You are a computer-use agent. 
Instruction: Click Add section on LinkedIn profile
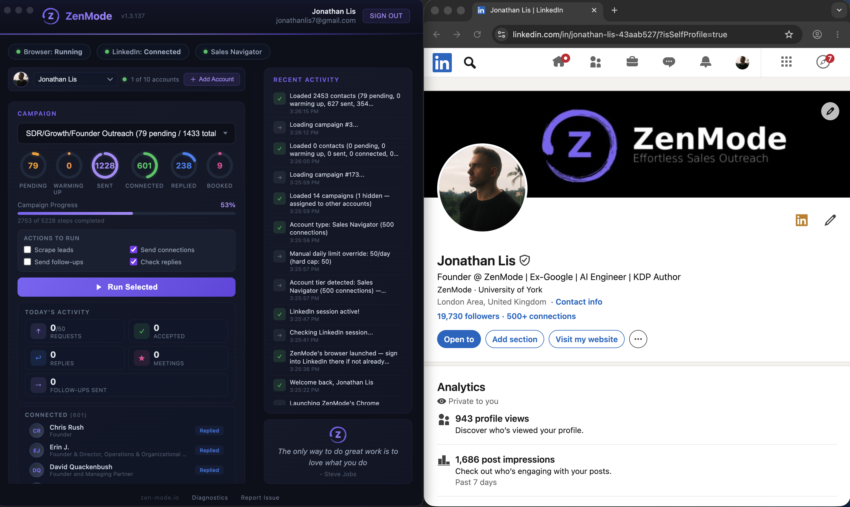pyautogui.click(x=514, y=339)
